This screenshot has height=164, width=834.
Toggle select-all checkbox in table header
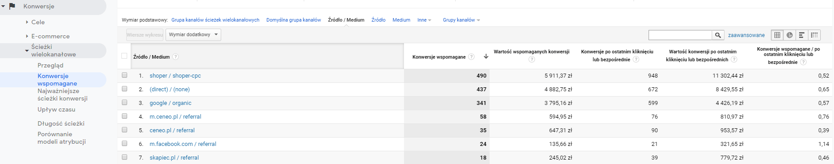click(124, 56)
